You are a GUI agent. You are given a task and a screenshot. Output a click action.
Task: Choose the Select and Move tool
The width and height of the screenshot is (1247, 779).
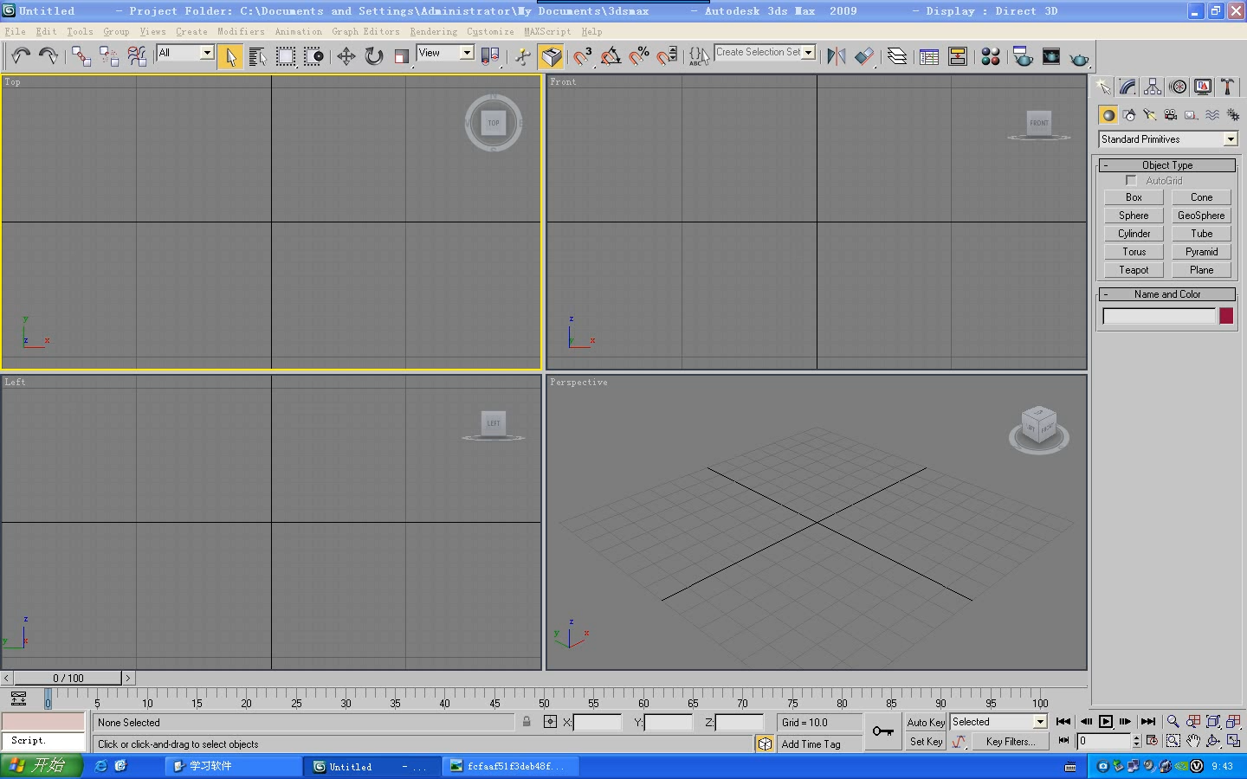[346, 57]
